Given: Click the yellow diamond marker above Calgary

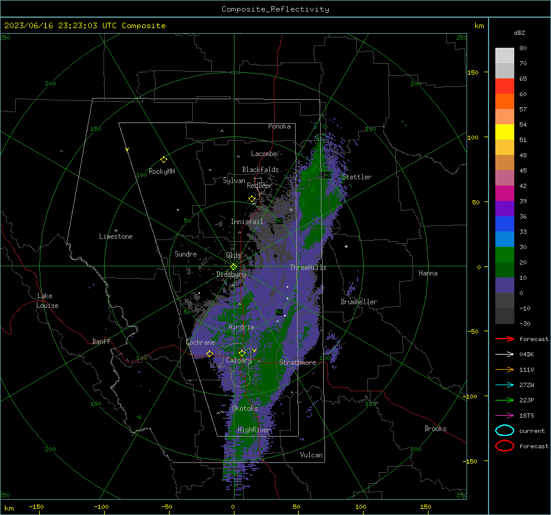Looking at the screenshot, I should pos(242,353).
